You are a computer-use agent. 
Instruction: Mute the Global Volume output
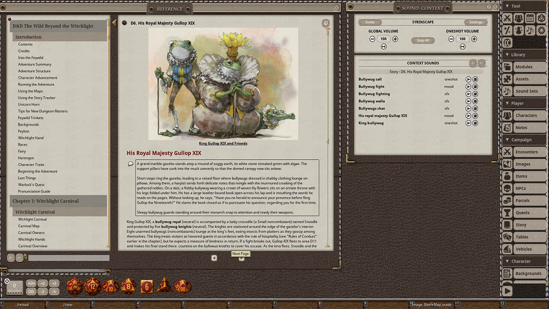[x=383, y=46]
